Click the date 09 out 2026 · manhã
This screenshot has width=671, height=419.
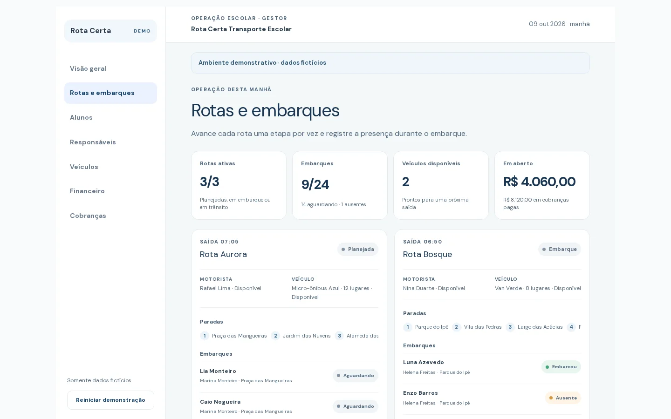click(559, 24)
